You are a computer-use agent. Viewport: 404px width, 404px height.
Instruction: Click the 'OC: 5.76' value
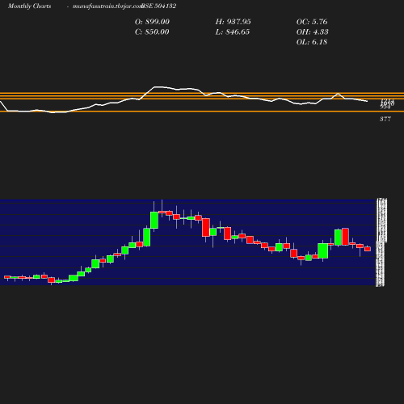click(x=312, y=22)
